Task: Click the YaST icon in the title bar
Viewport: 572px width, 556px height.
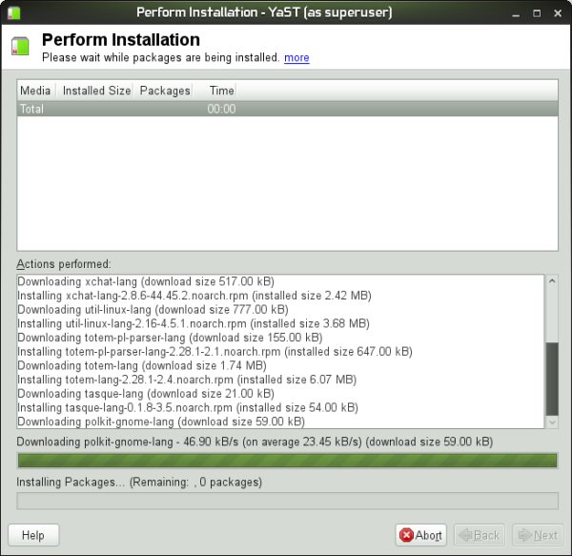Action: pos(14,13)
